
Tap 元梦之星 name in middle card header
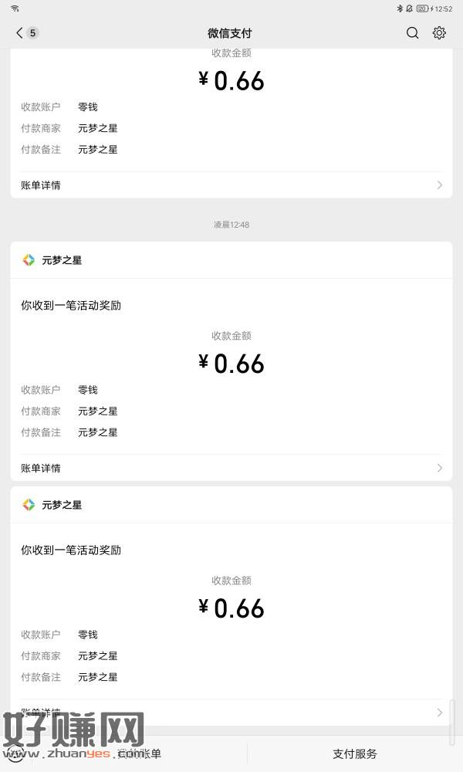(x=62, y=260)
